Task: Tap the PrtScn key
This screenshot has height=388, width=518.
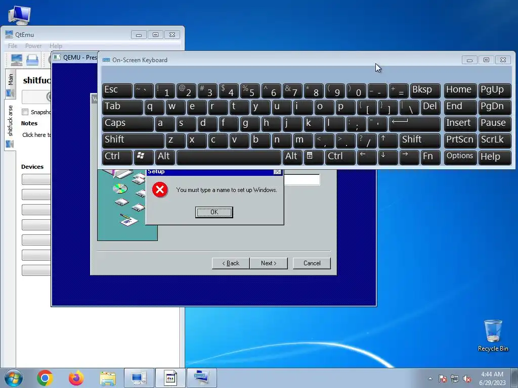Action: pyautogui.click(x=460, y=140)
